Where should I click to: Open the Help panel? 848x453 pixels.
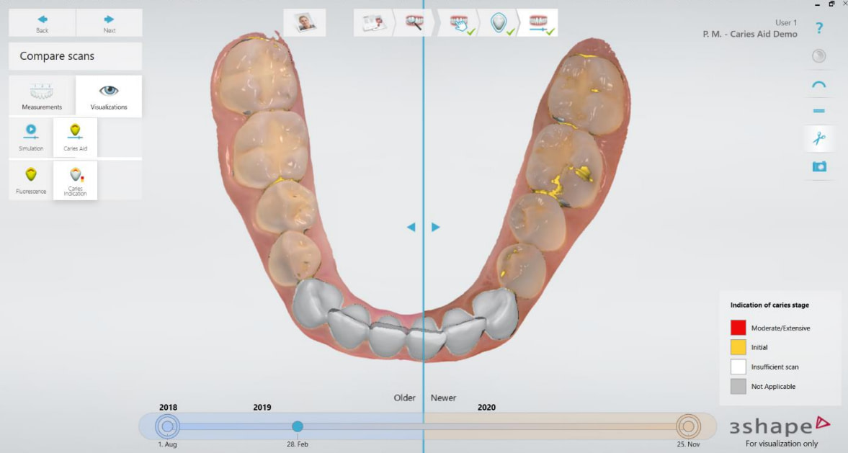click(x=818, y=28)
